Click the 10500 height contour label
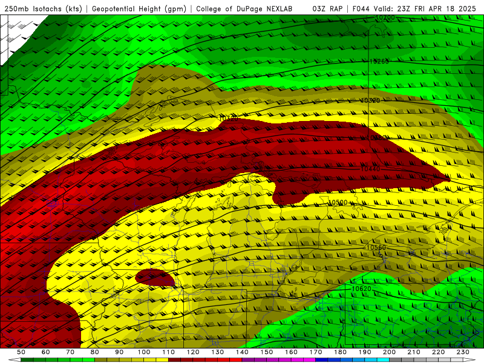The image size is (484, 363). coord(338,203)
